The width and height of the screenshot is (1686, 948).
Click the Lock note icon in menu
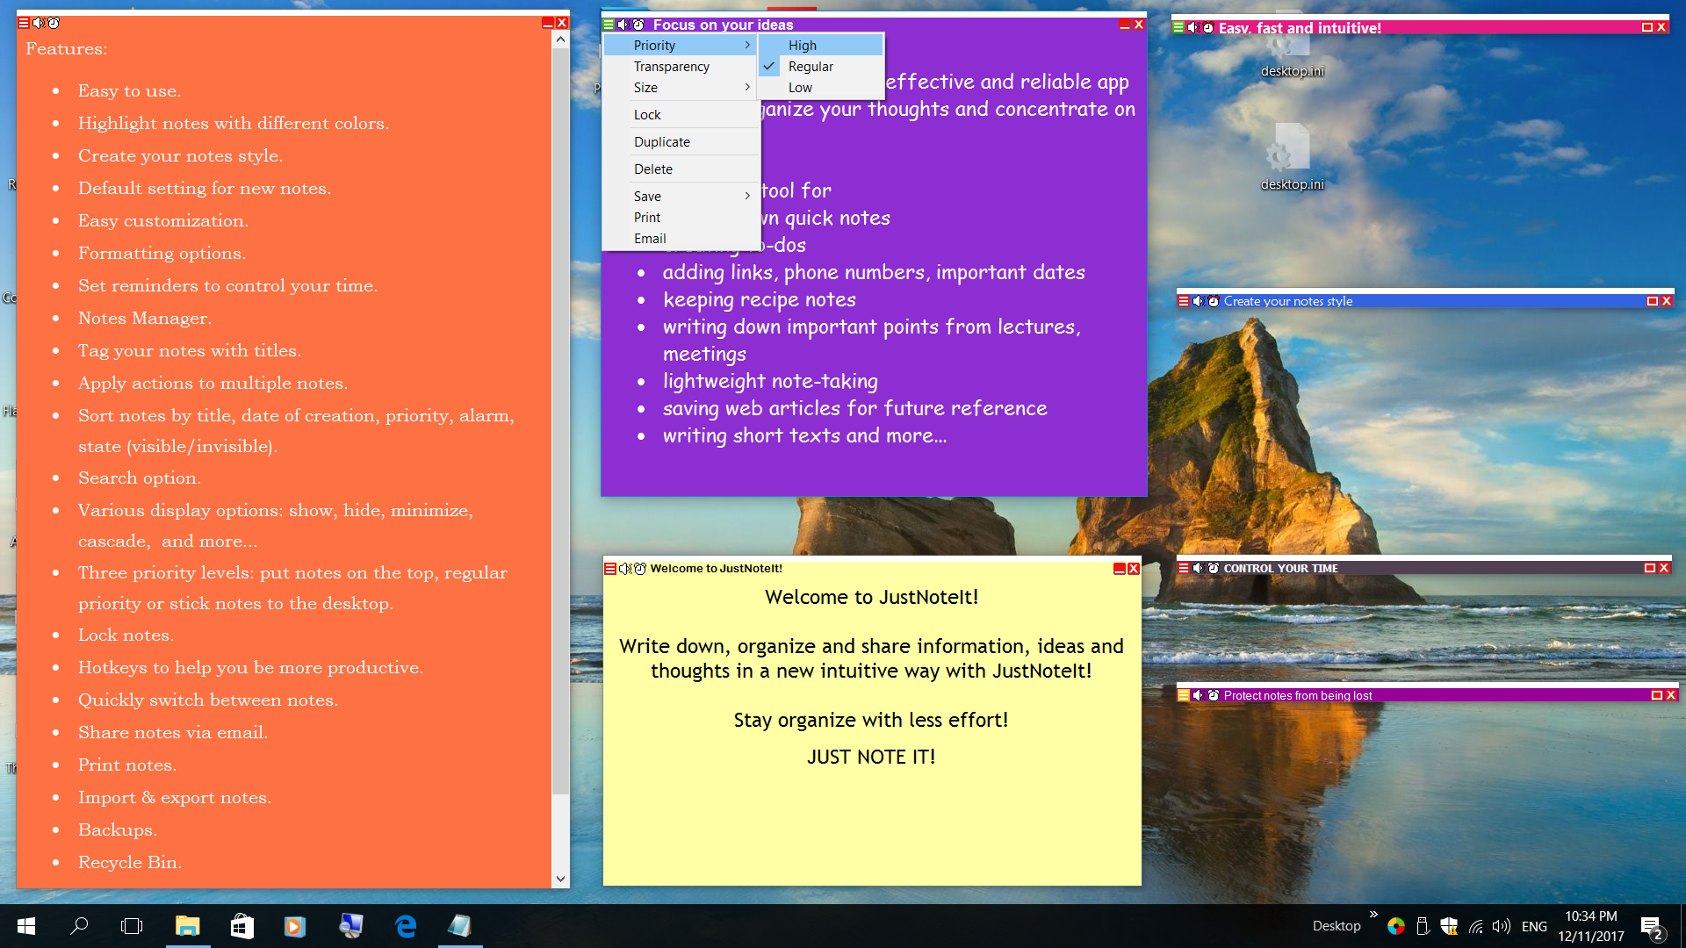[x=646, y=115]
